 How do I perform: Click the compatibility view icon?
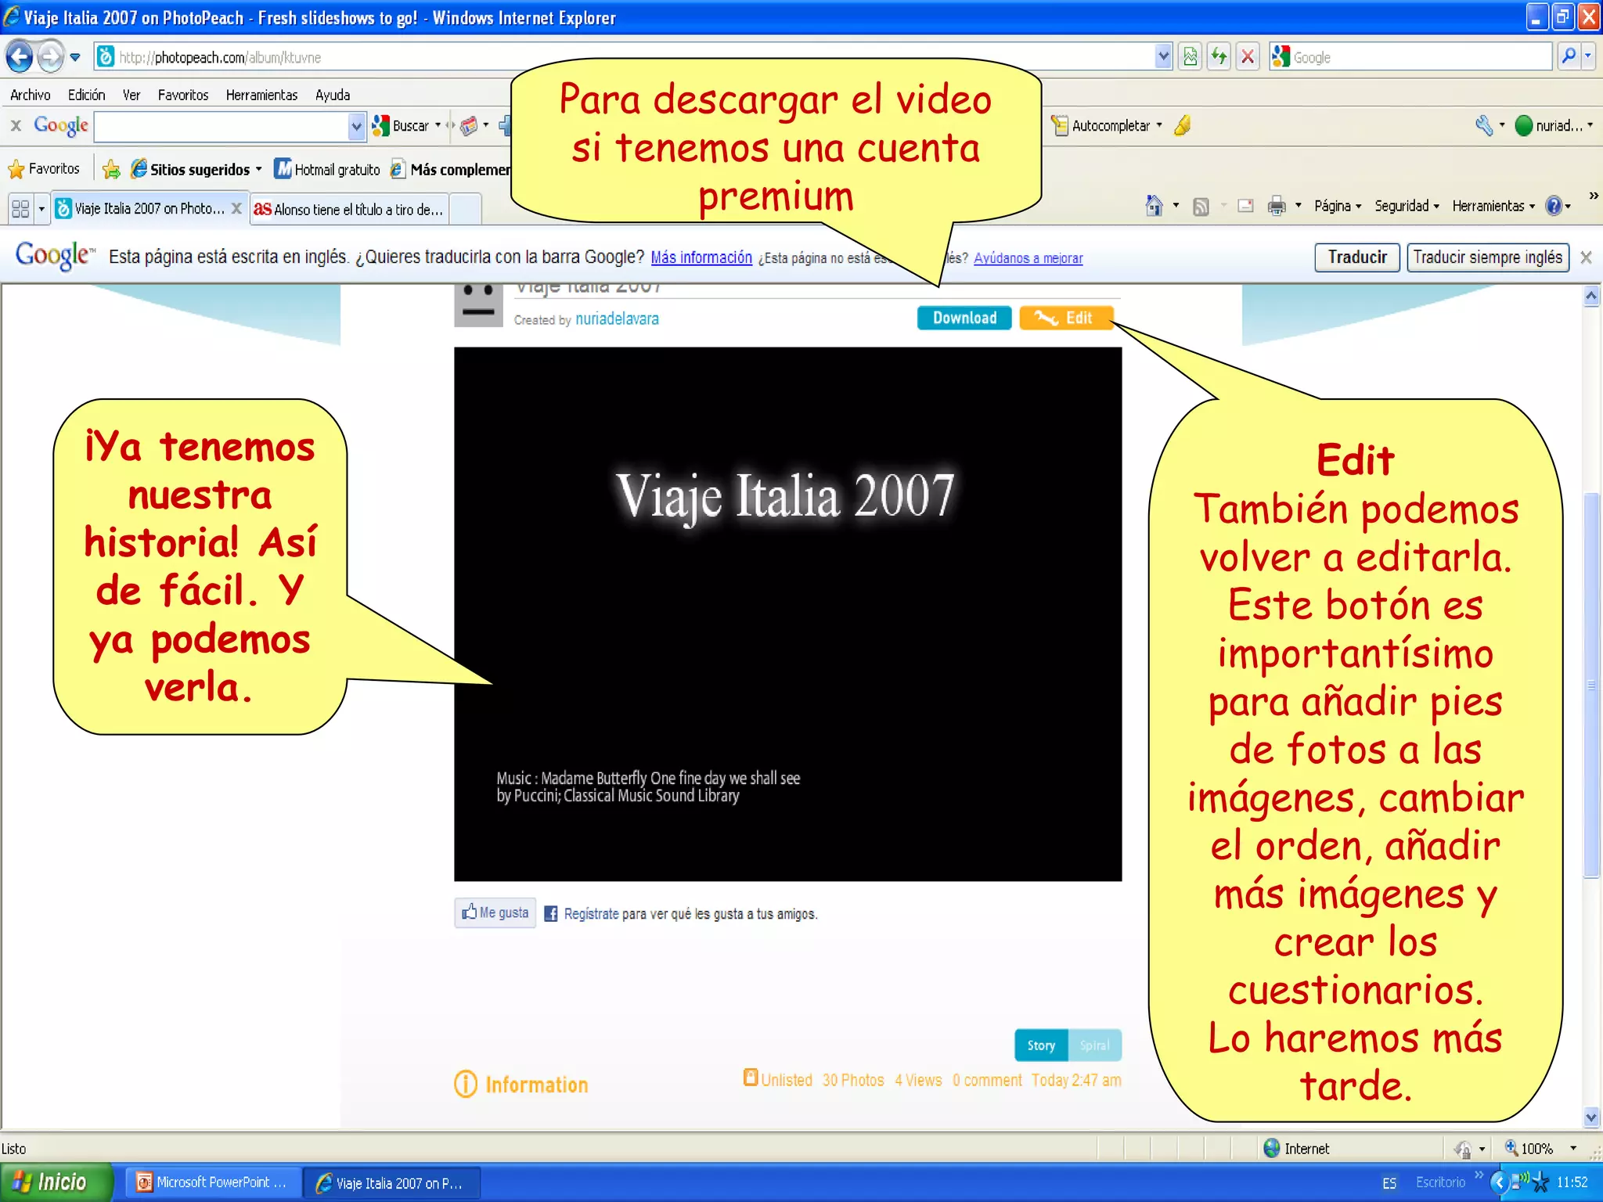click(1190, 57)
